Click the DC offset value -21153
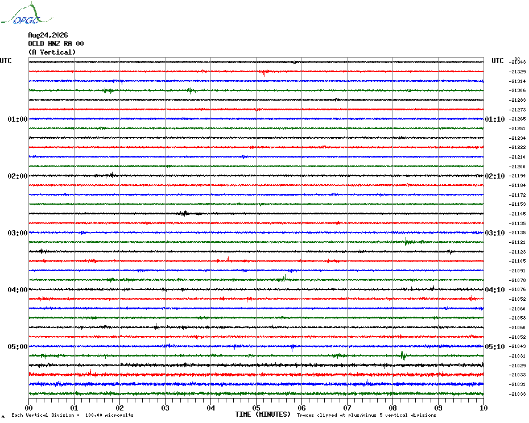This screenshot has width=529, height=423. (x=518, y=205)
